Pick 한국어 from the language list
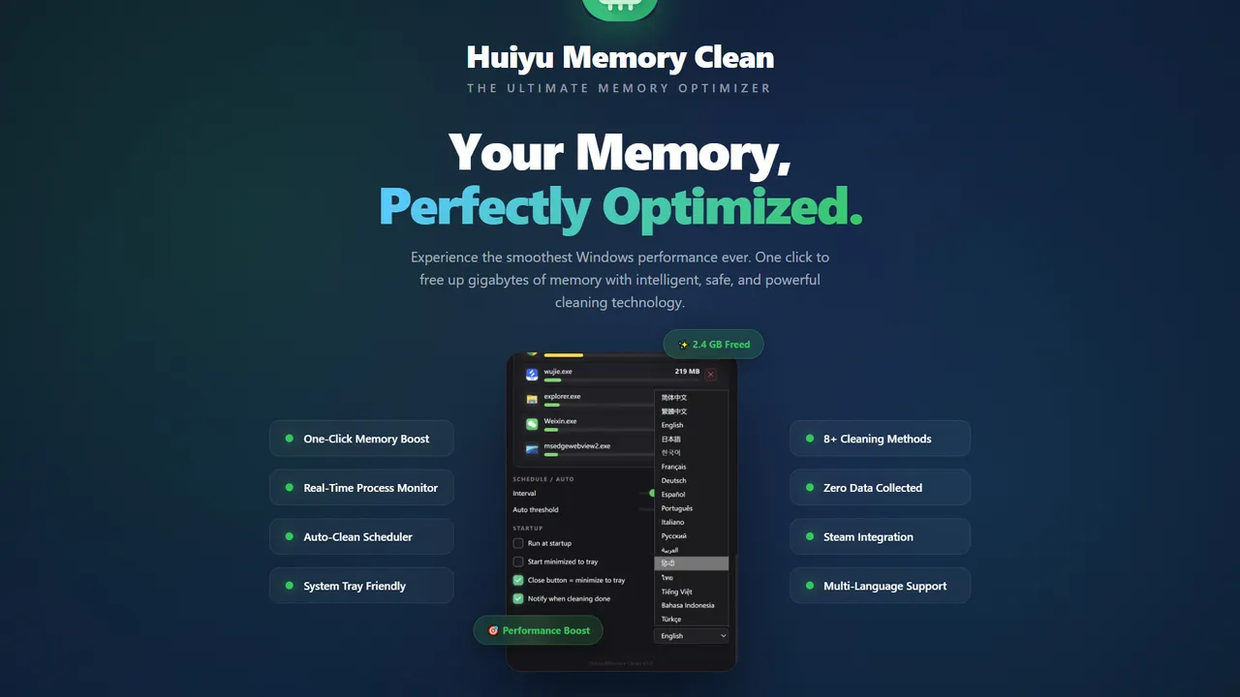 click(x=692, y=453)
